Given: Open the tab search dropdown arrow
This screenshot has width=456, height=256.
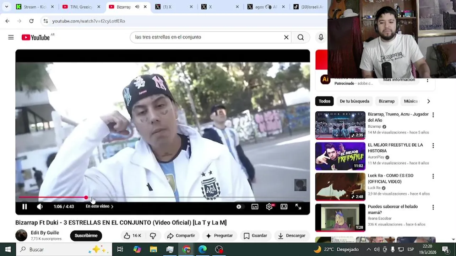Looking at the screenshot, I should click(x=6, y=7).
